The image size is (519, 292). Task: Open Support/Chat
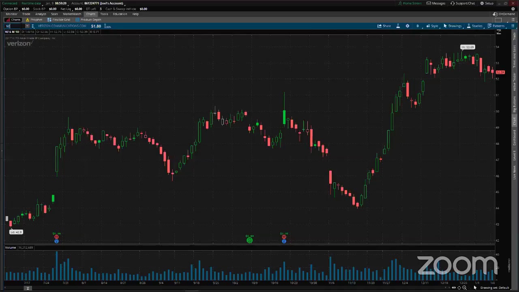coord(463,3)
